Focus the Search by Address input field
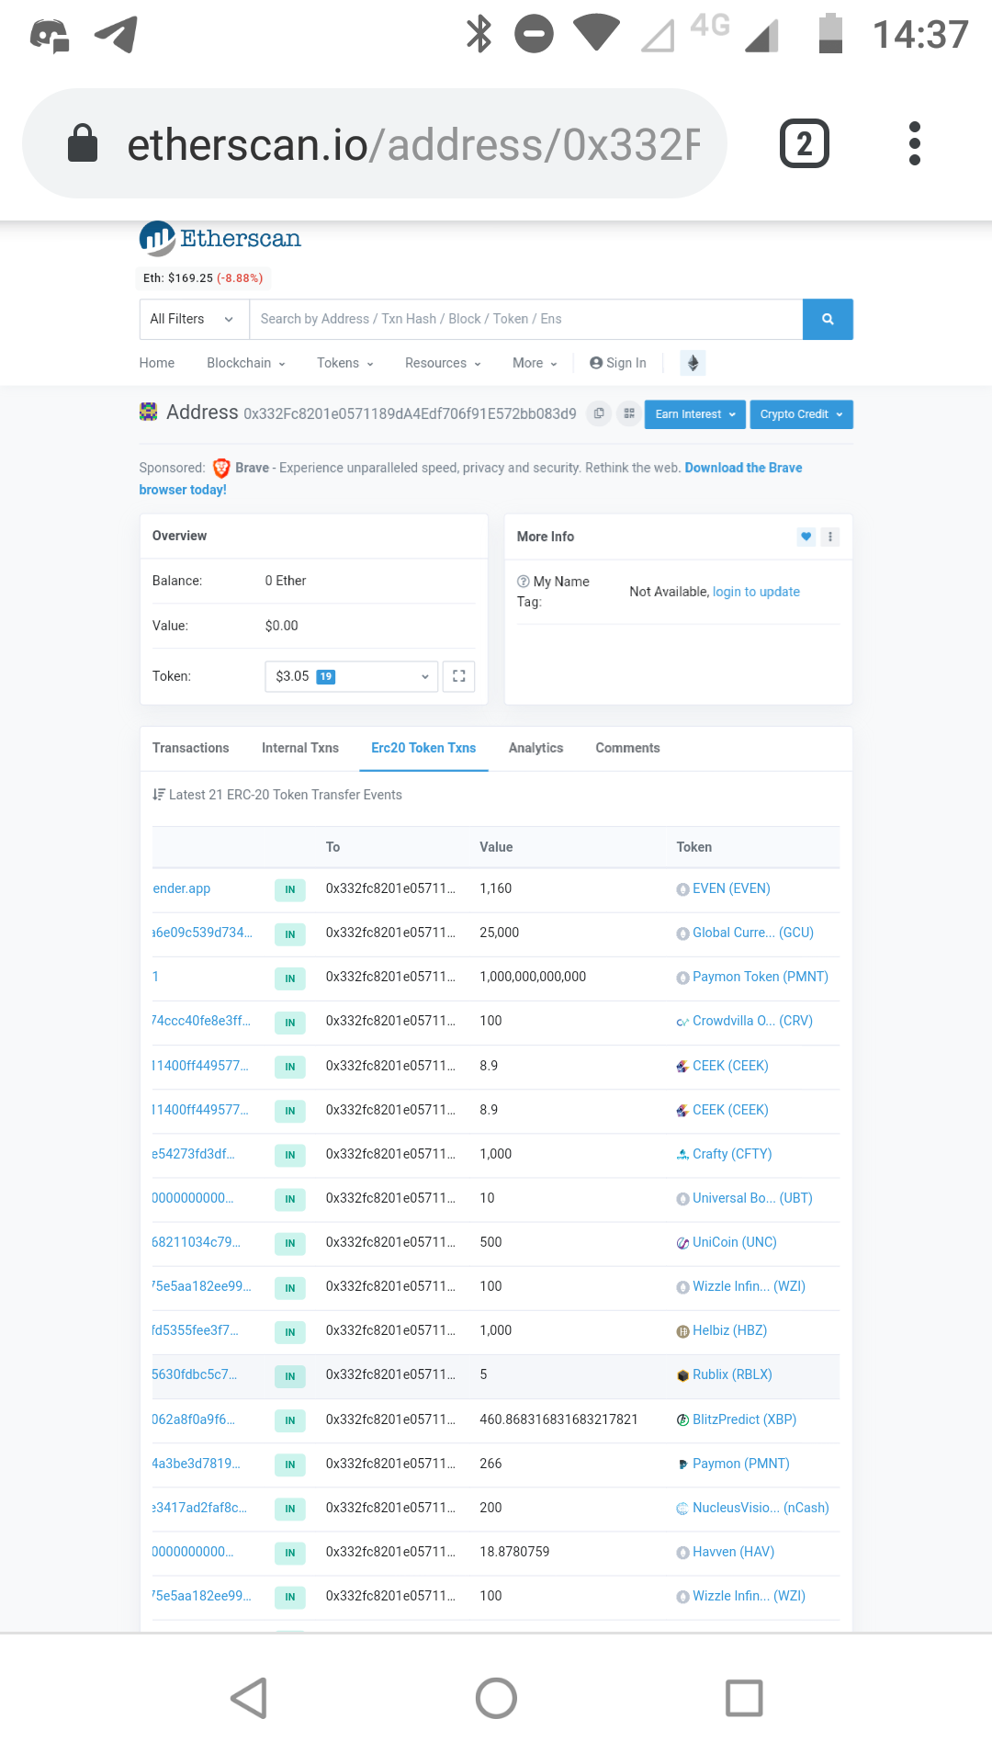 525,319
